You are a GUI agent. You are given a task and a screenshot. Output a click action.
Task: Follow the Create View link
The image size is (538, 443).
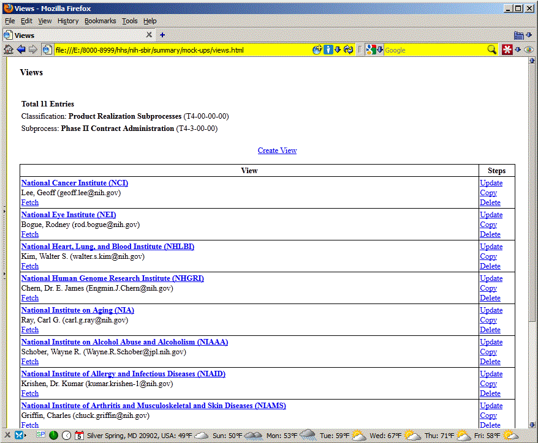pos(277,151)
